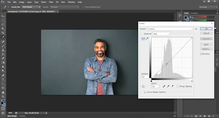219x118 pixels.
Task: Select the Rectangular Marquee tool
Action: coord(3,21)
